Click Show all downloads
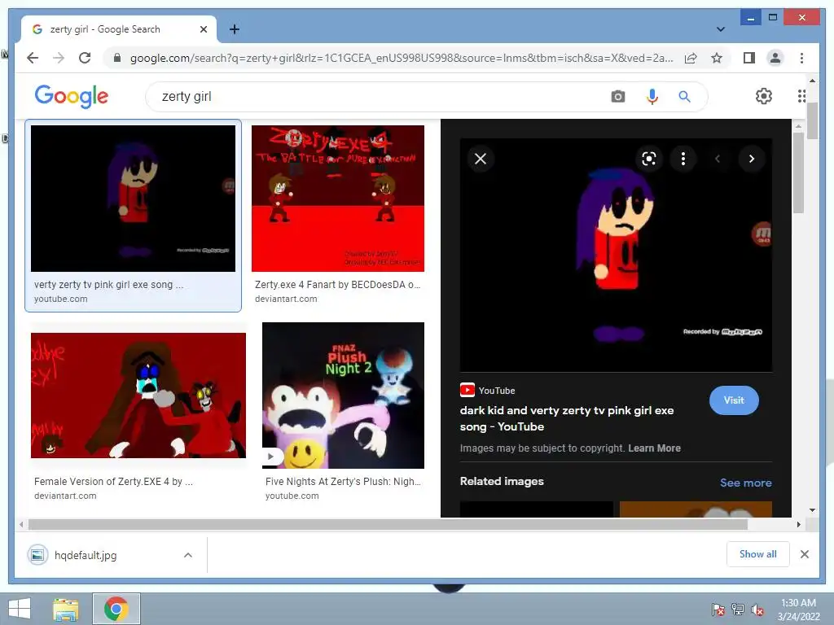This screenshot has height=625, width=834. coord(758,554)
